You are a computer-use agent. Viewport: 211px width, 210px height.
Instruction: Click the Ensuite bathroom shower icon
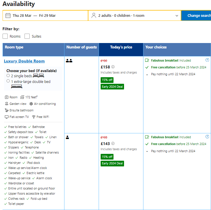point(7,110)
